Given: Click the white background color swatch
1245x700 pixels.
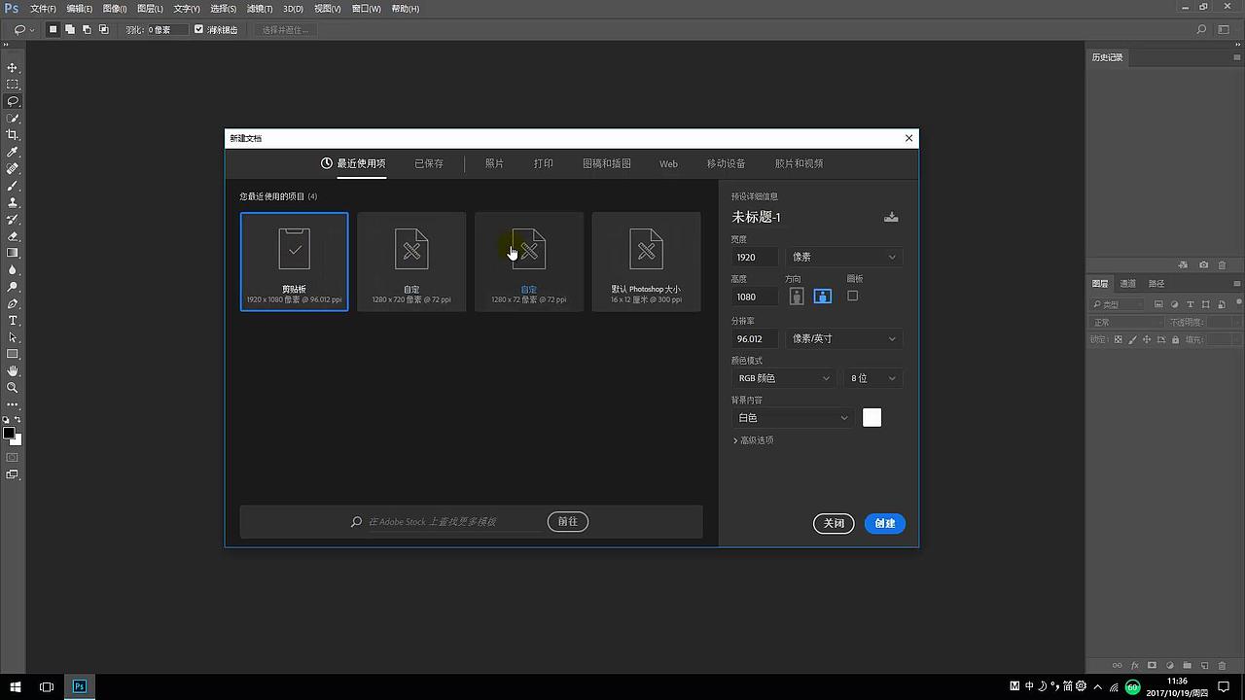Looking at the screenshot, I should point(871,418).
